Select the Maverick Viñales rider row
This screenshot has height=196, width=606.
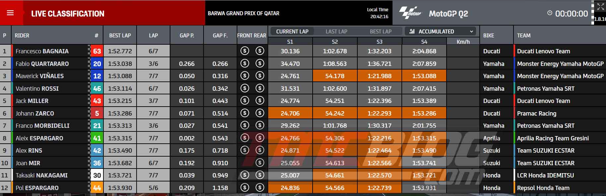(303, 76)
